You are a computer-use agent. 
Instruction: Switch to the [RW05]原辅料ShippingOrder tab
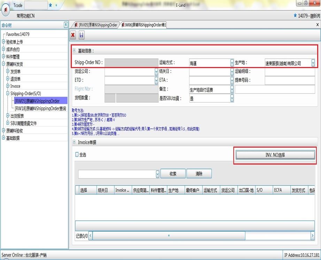tap(96, 25)
